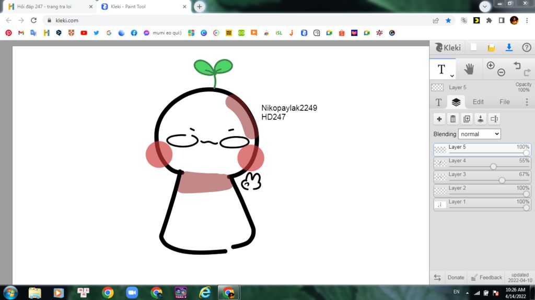Open the Twitter bookmark
This screenshot has height=300, width=535.
(x=96, y=33)
